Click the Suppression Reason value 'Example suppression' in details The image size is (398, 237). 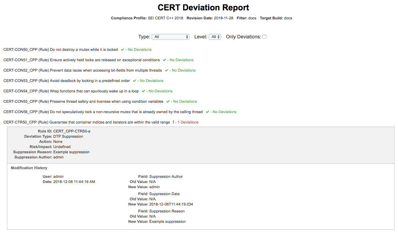pos(72,152)
